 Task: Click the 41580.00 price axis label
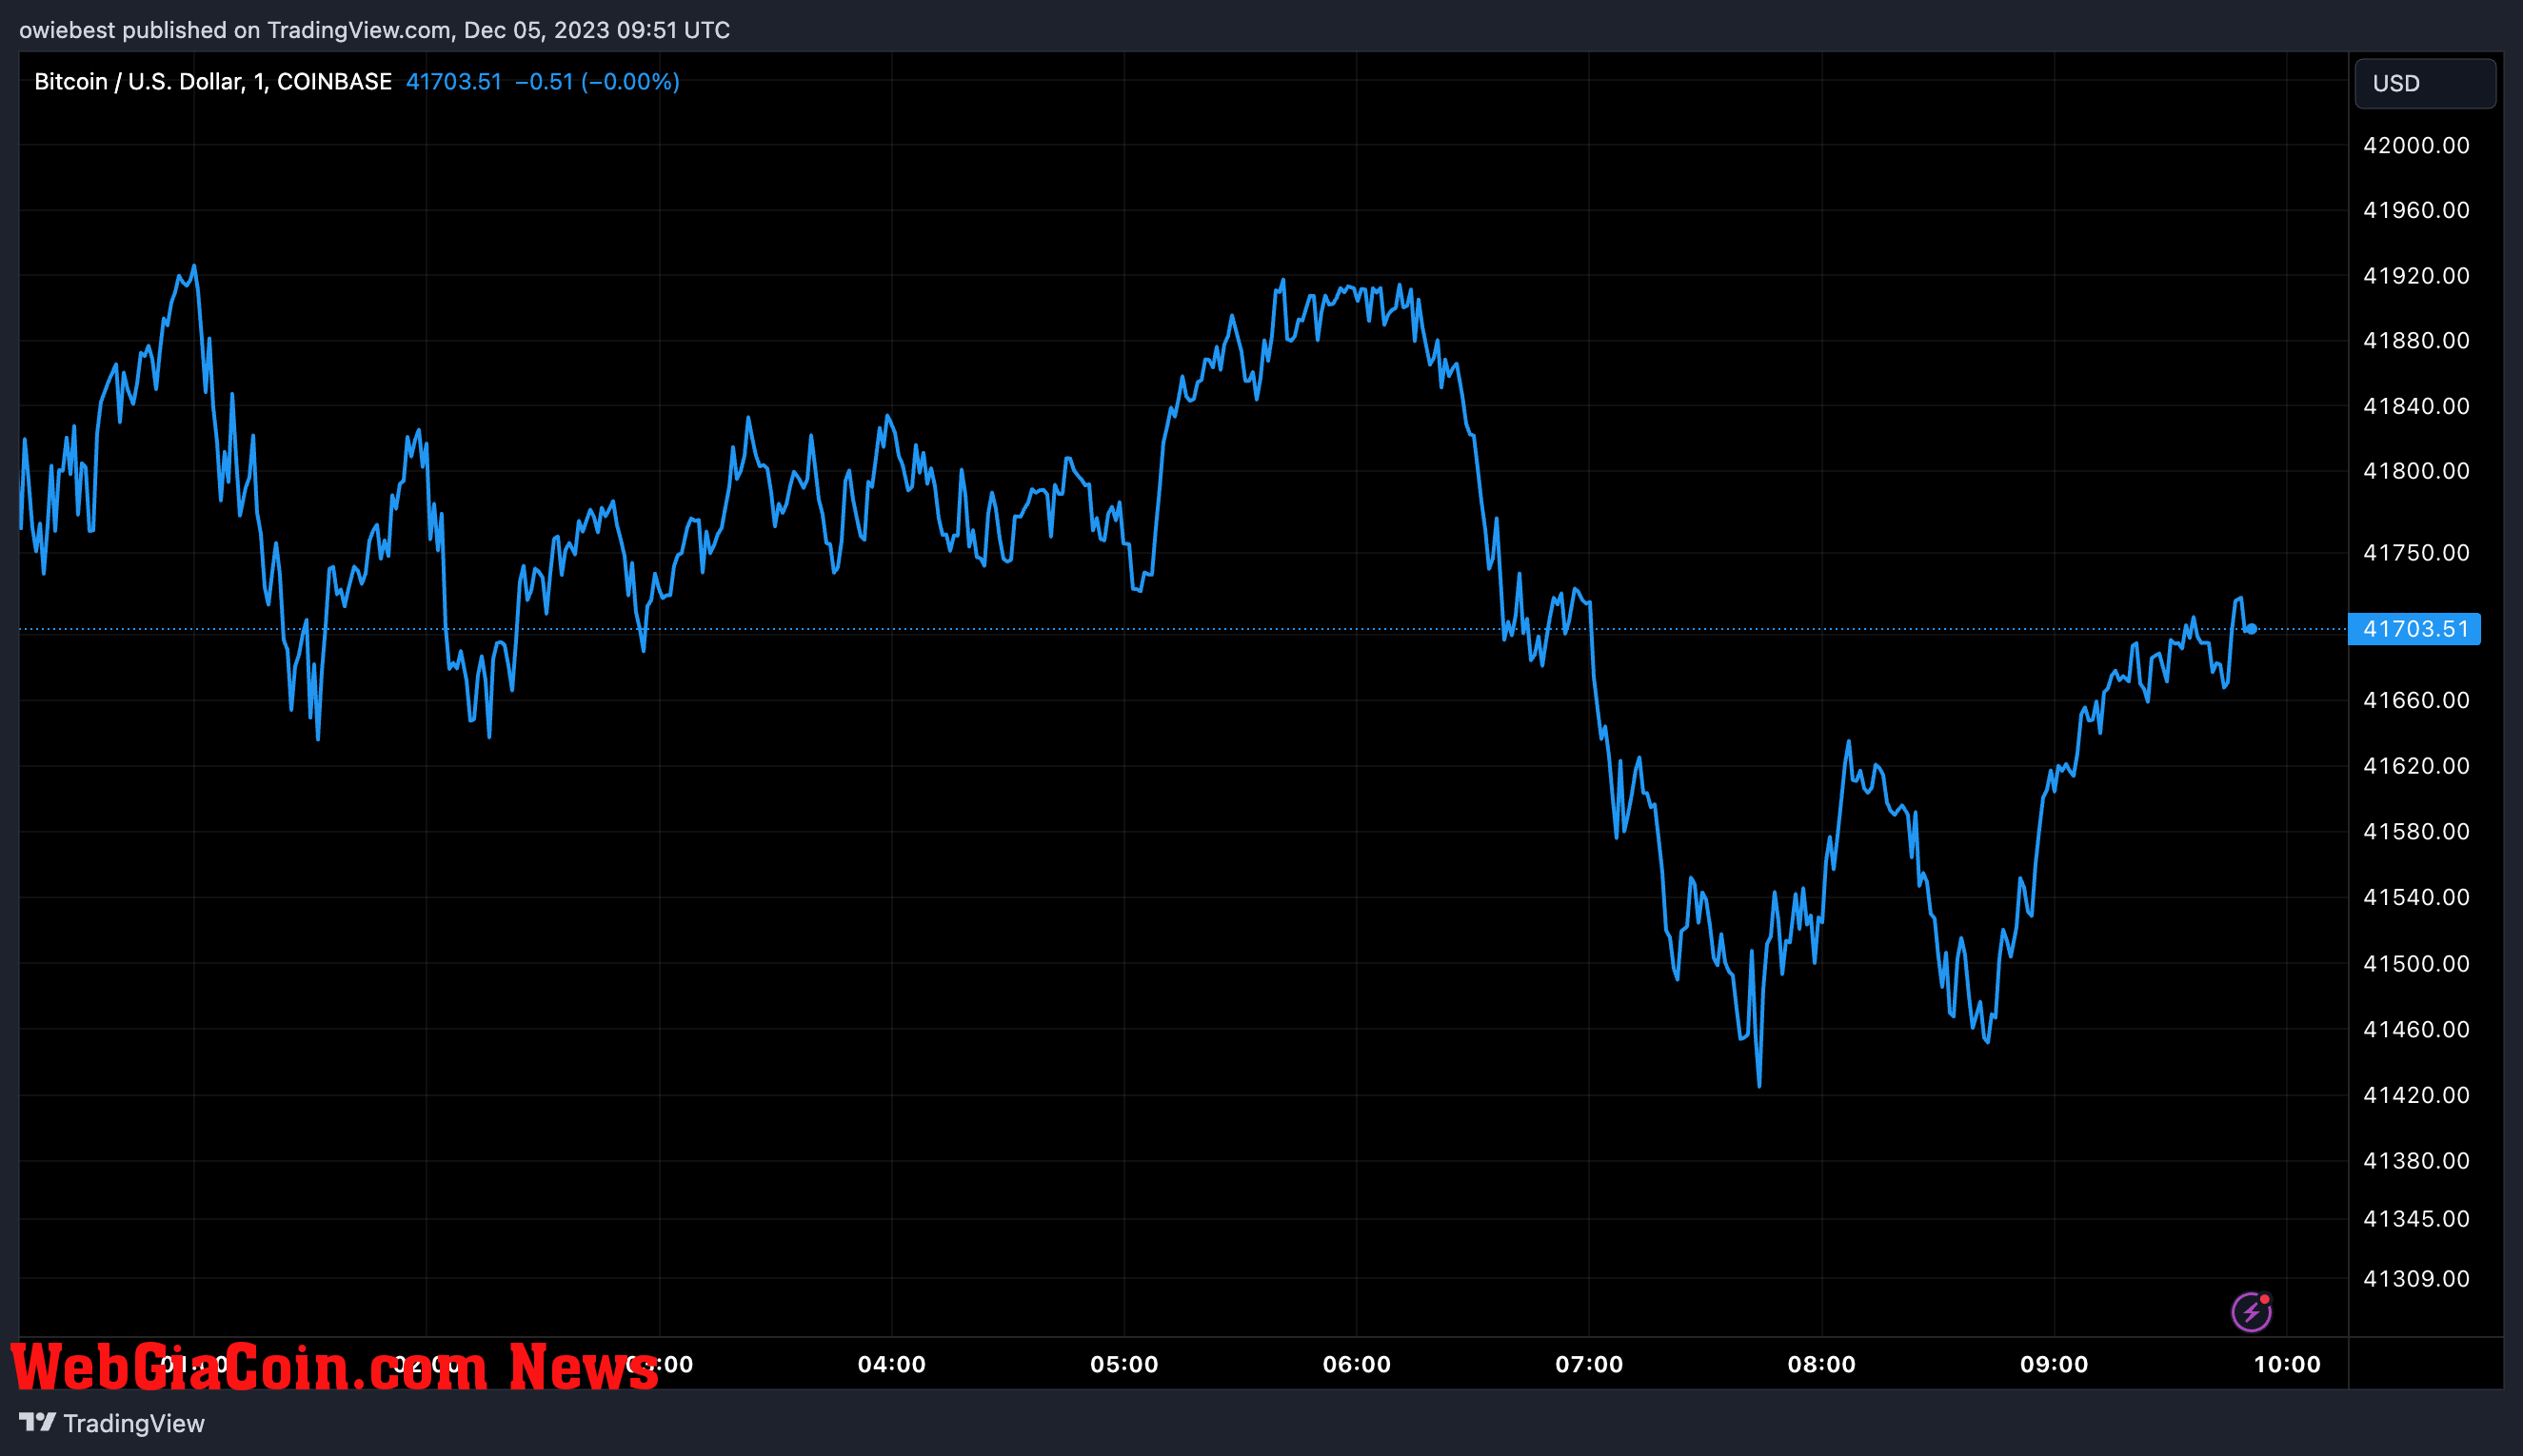point(2416,832)
